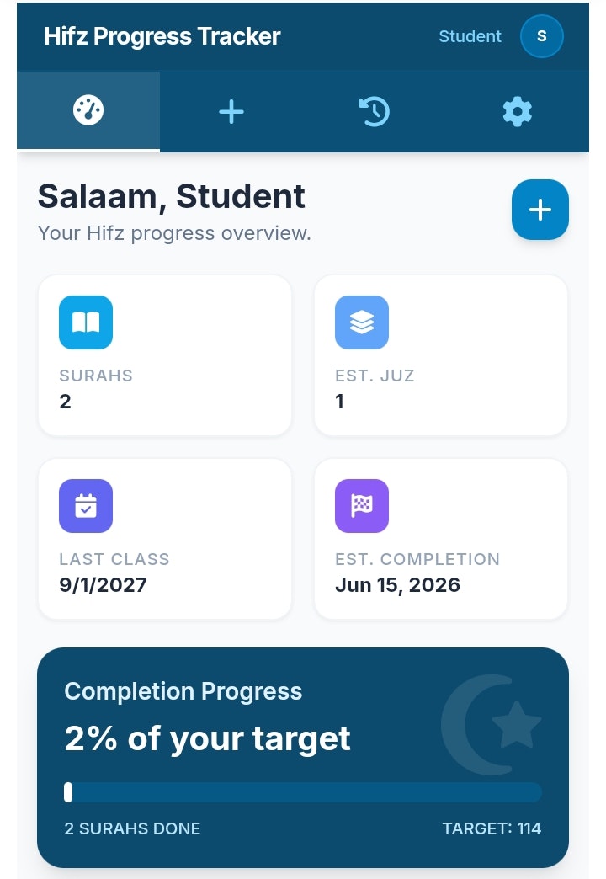Click the Student label in the top bar
The image size is (606, 879).
(470, 36)
